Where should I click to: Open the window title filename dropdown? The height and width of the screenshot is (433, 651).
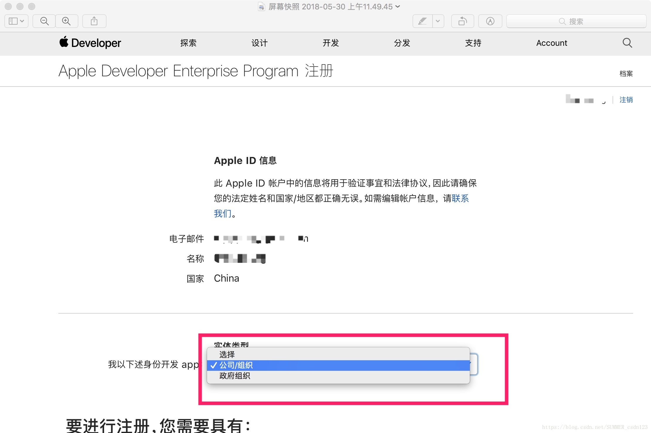pos(398,6)
